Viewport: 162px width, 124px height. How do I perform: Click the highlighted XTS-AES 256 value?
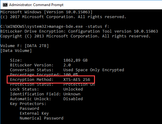(77, 80)
